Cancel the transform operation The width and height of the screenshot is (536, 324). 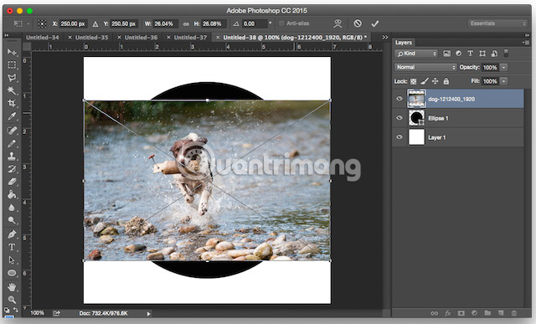pyautogui.click(x=358, y=23)
